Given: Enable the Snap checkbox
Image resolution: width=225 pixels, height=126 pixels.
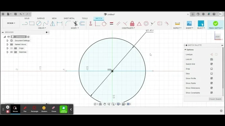Looking at the screenshot, I should 212,69.
